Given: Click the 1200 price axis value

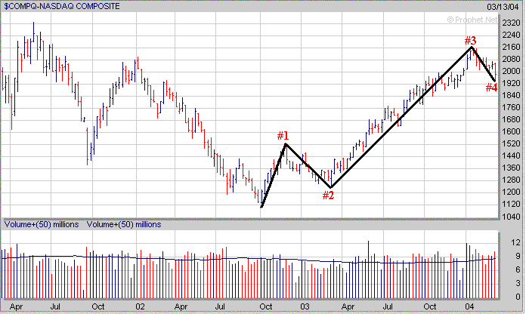Looking at the screenshot, I should [x=511, y=192].
